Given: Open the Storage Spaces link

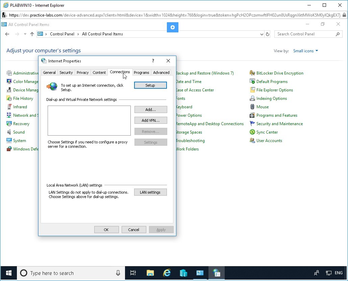Looking at the screenshot, I should click(189, 132).
